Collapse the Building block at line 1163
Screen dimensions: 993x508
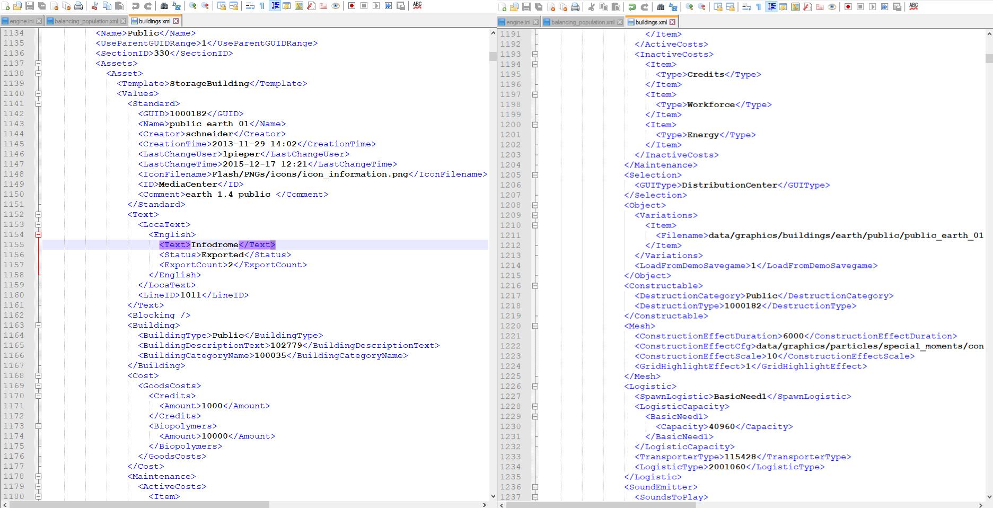tap(38, 325)
